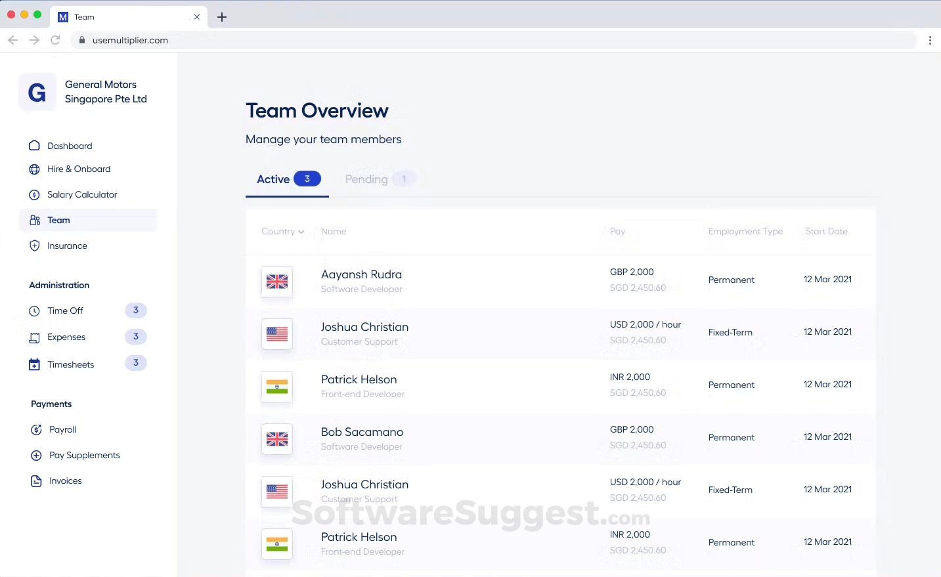Reload the page with refresh button
The width and height of the screenshot is (941, 577).
56,40
